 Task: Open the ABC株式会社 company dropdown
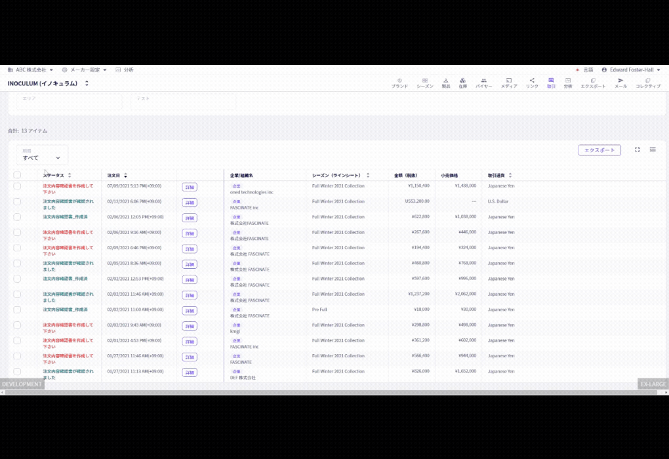(x=30, y=70)
